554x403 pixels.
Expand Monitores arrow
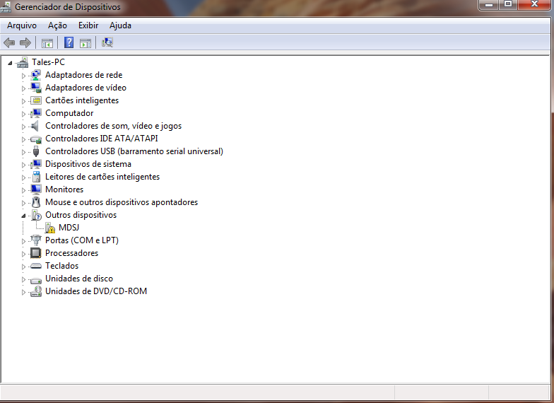23,190
